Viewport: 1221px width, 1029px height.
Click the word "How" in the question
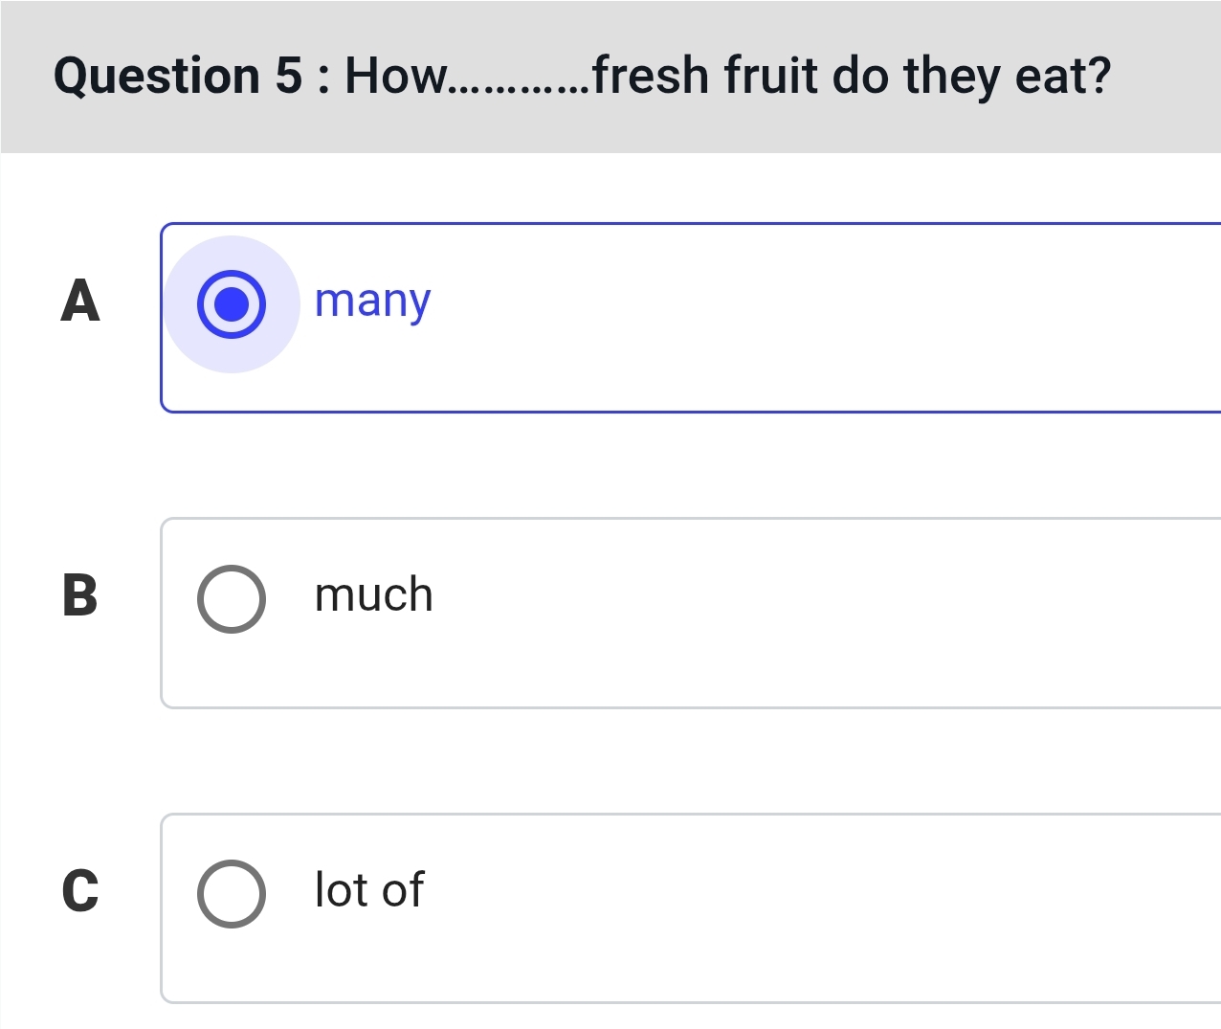tap(395, 76)
